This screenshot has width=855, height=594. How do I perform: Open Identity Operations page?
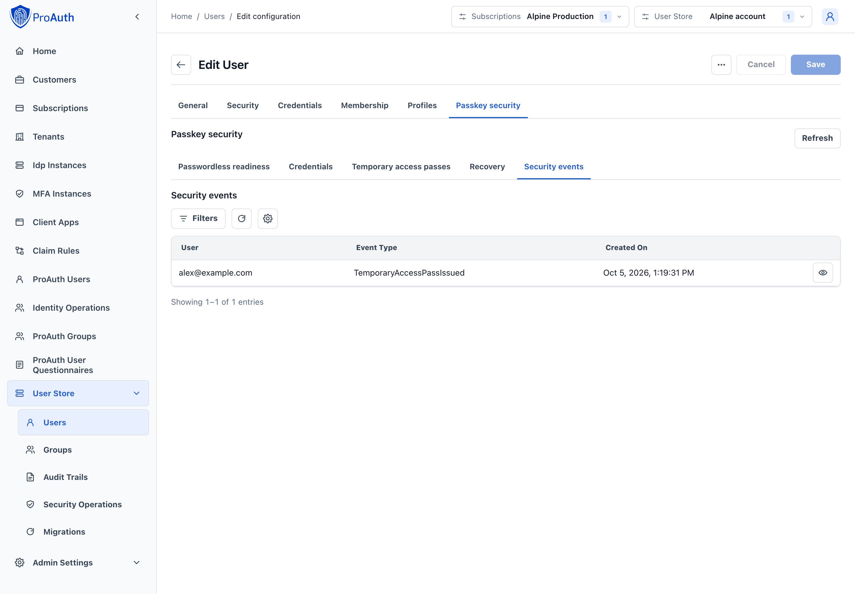coord(78,308)
